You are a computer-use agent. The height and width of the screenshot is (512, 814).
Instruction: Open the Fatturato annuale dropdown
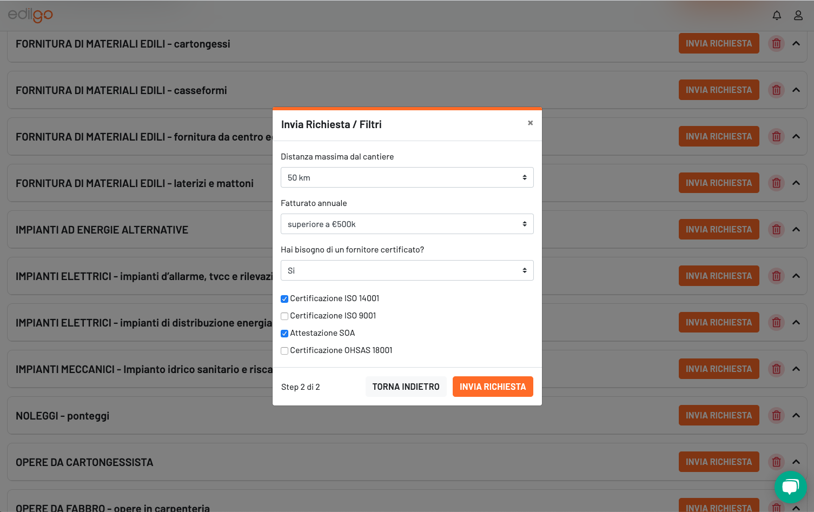point(407,224)
